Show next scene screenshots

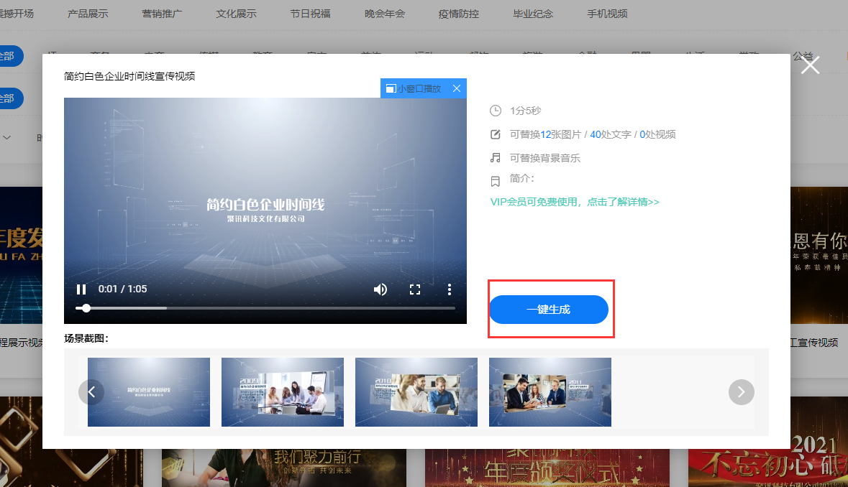[741, 392]
